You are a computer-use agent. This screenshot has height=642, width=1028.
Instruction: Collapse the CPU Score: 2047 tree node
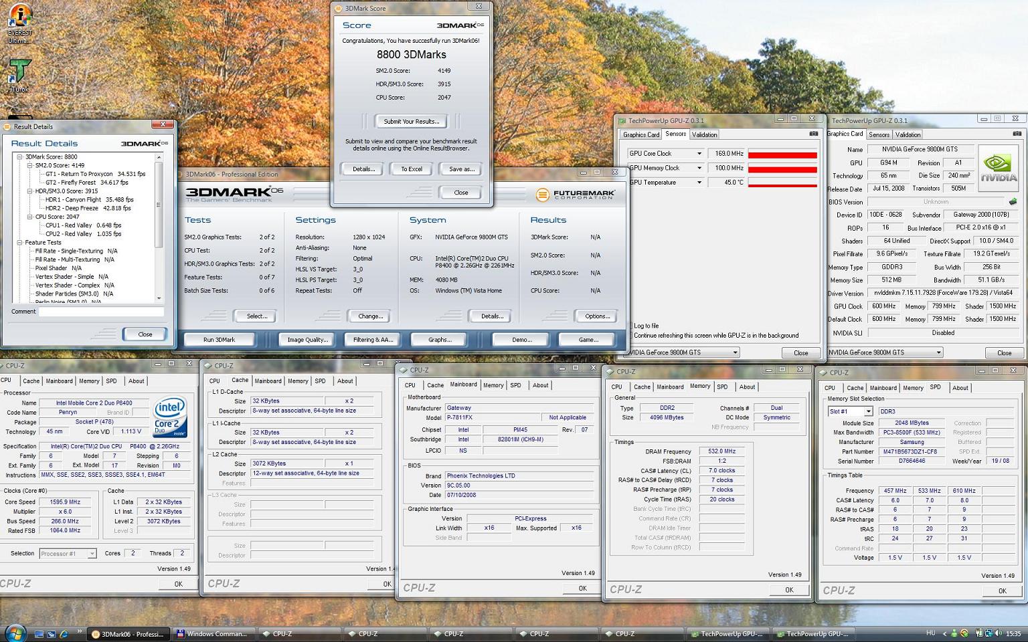(30, 217)
